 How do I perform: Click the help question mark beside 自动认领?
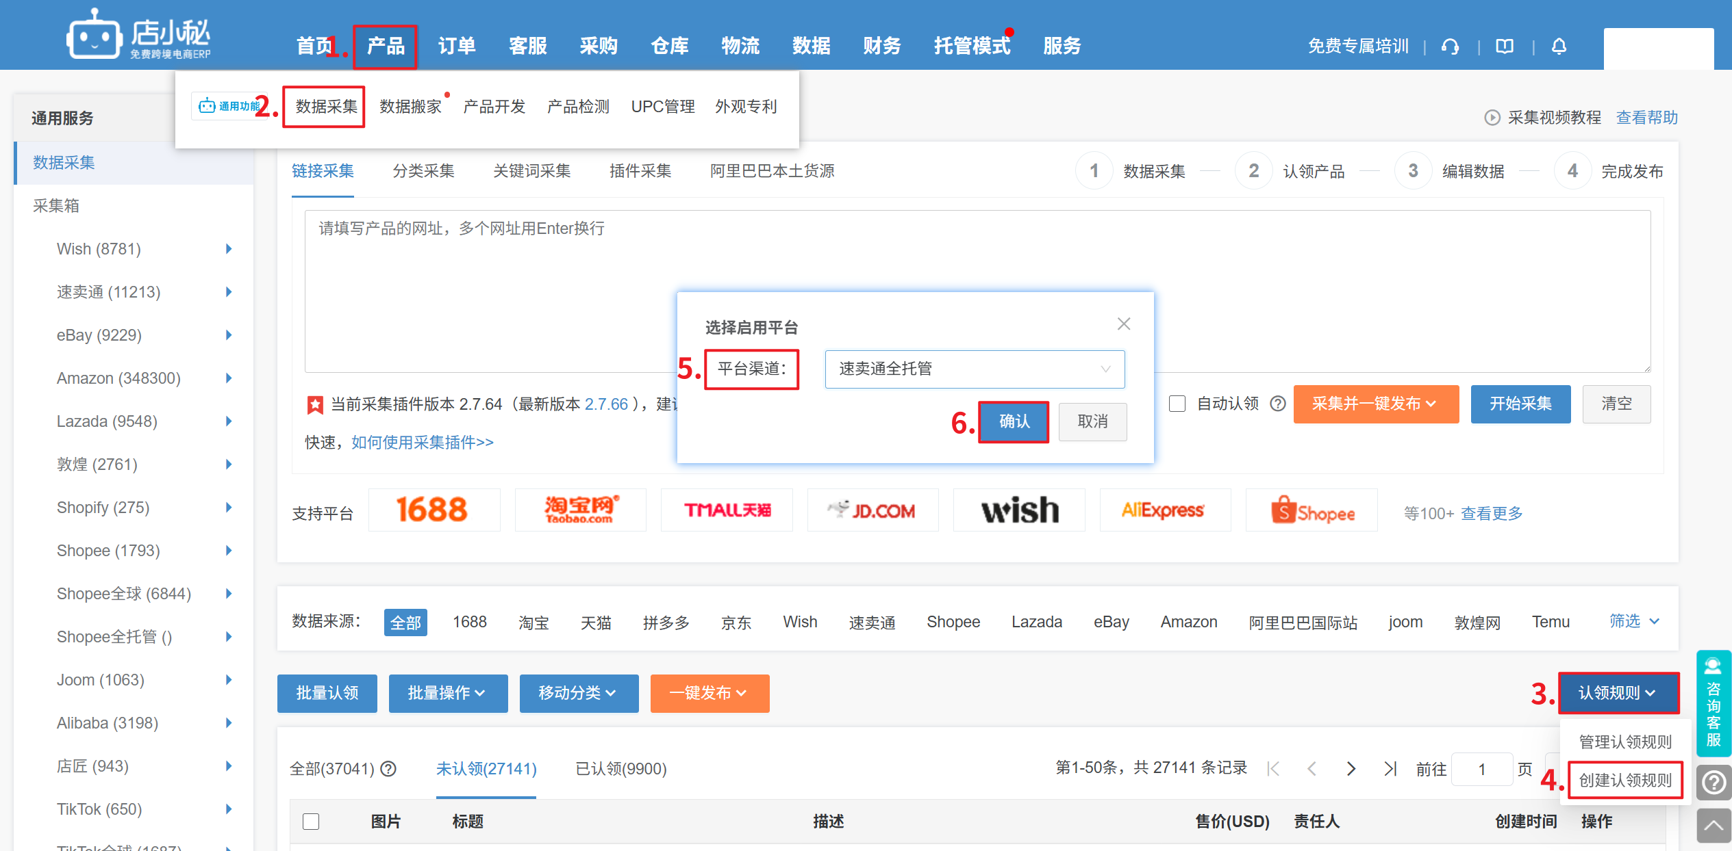[x=1277, y=404]
